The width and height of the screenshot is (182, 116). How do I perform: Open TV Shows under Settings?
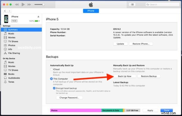pos(21,41)
